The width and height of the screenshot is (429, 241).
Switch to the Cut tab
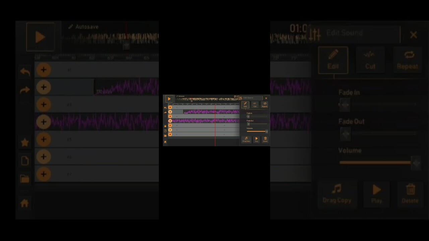[255, 104]
